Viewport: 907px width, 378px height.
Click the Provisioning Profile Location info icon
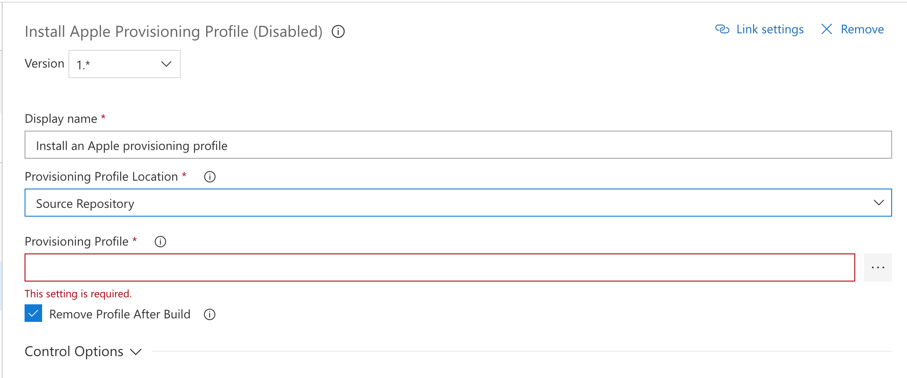[x=210, y=177]
